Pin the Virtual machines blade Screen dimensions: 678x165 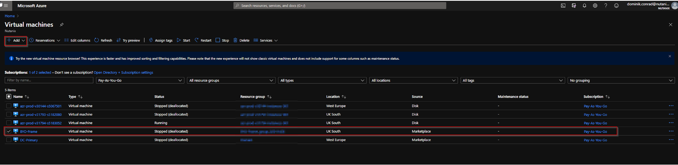[62, 24]
